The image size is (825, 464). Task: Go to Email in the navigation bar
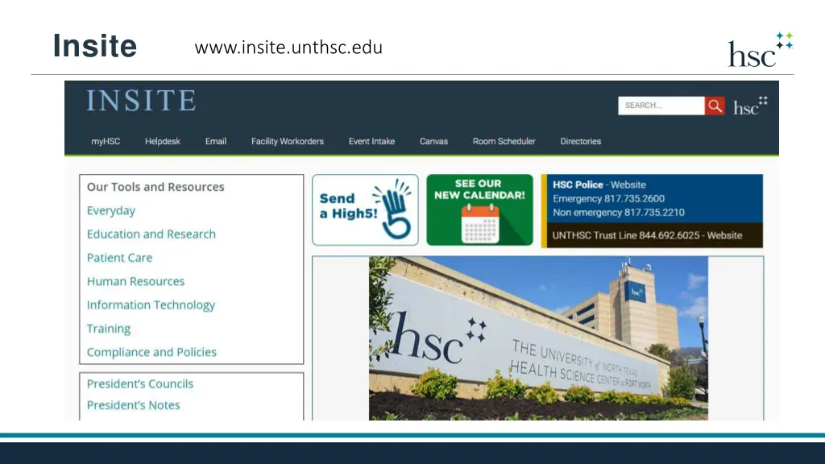(x=216, y=142)
